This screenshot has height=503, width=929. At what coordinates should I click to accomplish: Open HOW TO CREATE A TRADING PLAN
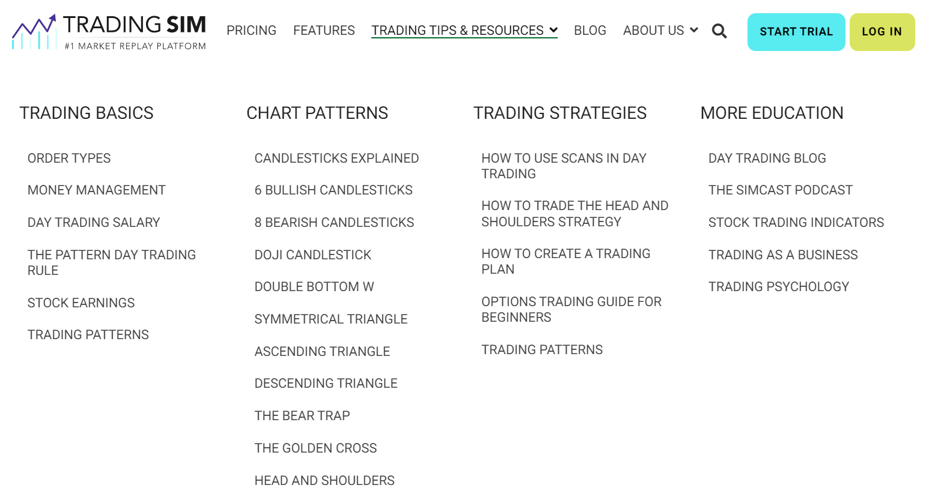[x=565, y=261]
